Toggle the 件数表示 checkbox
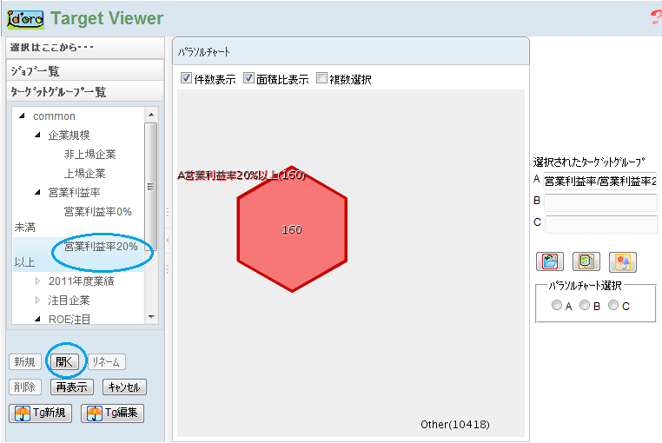 pos(186,79)
